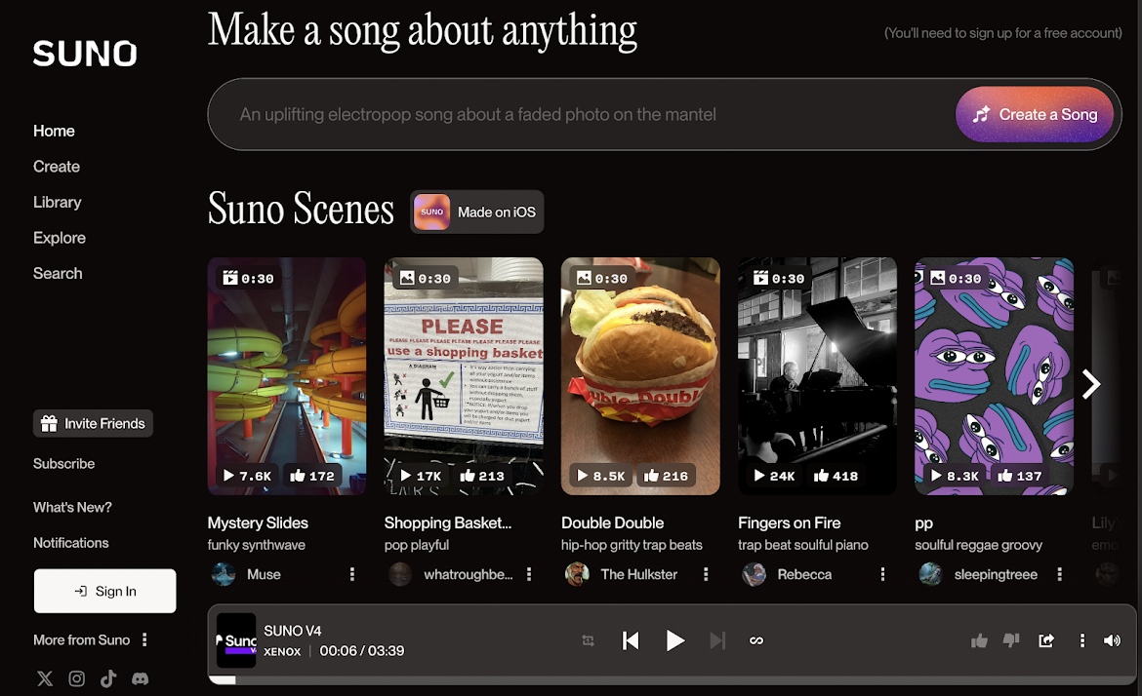
Task: Skip to previous track in player
Action: [x=631, y=640]
